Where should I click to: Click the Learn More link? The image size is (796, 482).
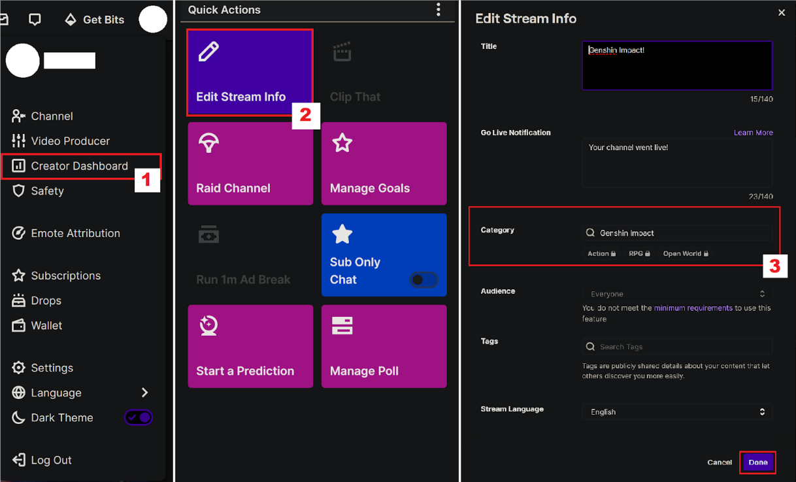(753, 133)
